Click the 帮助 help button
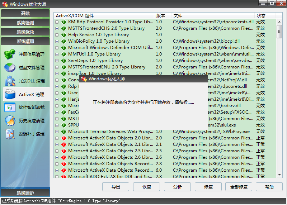 click(x=269, y=187)
